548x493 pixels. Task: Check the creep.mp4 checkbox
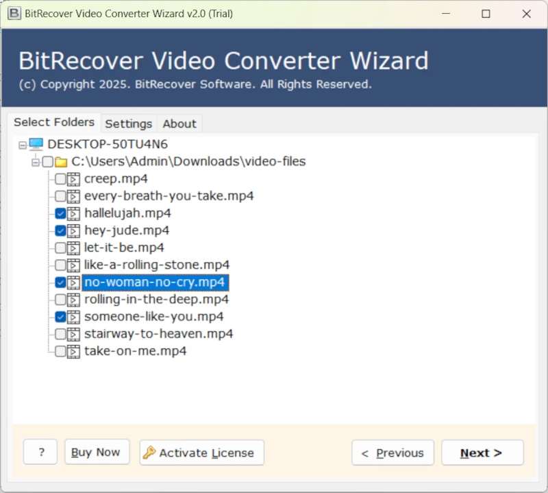60,179
